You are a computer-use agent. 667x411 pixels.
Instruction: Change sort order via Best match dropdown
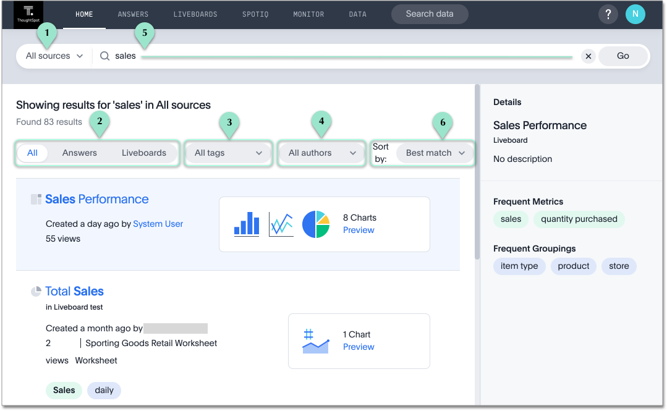tap(435, 152)
